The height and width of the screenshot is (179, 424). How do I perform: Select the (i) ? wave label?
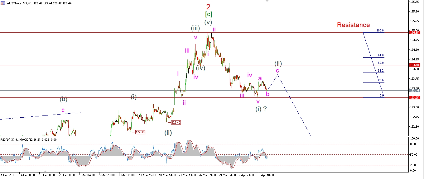pyautogui.click(x=261, y=109)
